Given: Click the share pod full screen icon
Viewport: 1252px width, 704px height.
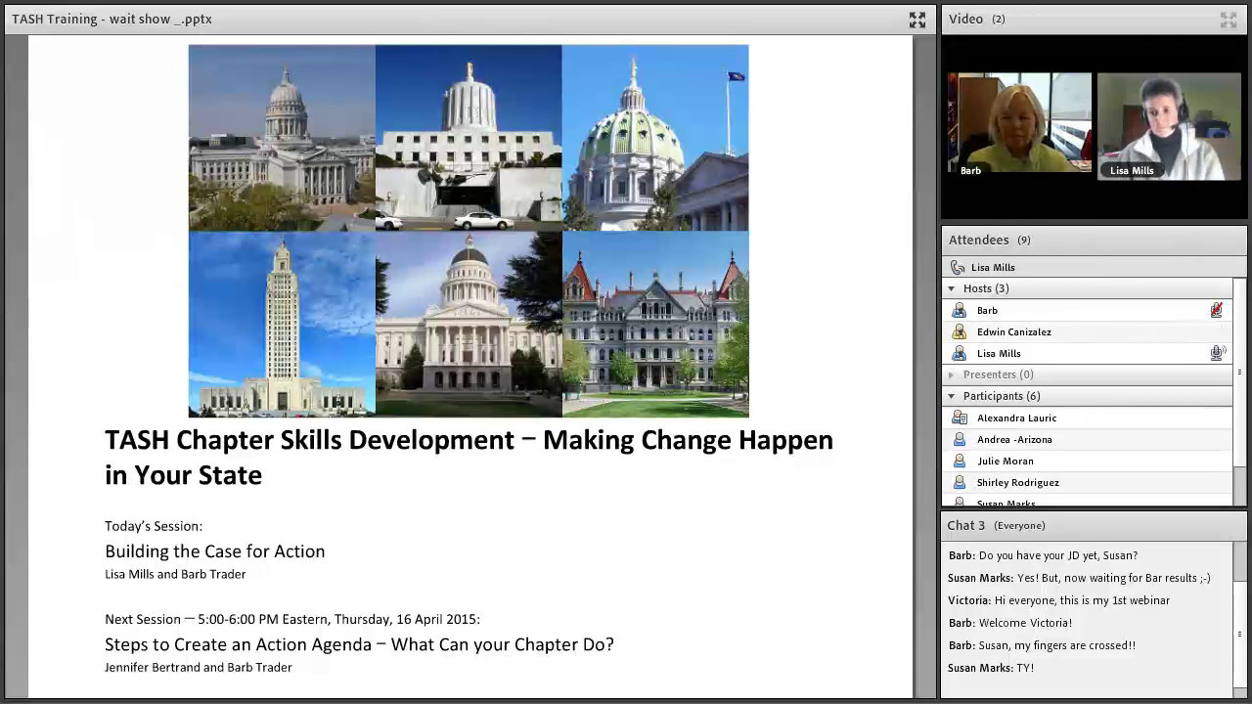Looking at the screenshot, I should click(917, 20).
